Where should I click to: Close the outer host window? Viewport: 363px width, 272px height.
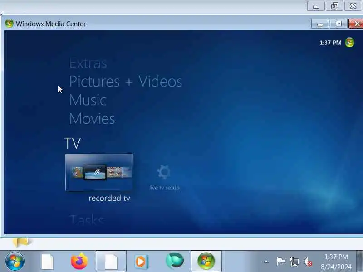coord(353,6)
